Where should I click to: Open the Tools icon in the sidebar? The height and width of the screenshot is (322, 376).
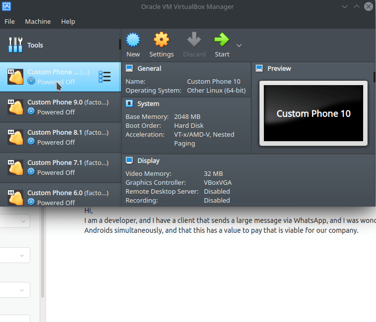coord(15,45)
